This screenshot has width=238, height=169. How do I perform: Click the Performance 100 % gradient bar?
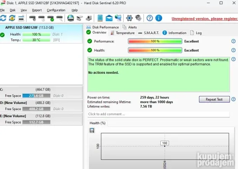(x=155, y=41)
